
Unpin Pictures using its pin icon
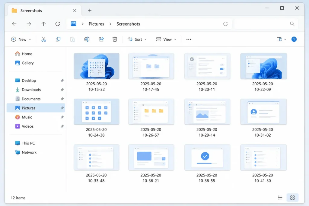(62, 108)
